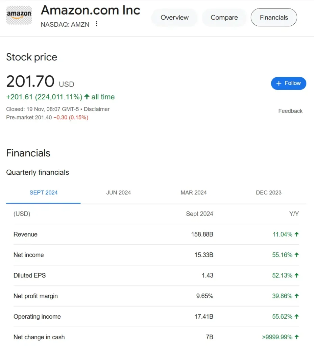Screen dimensions: 314x346
Task: Click the Financials section heading
Action: coord(28,153)
